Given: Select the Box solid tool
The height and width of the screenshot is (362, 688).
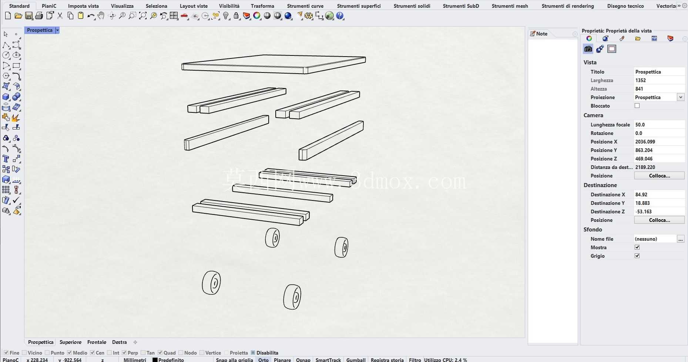Looking at the screenshot, I should point(6,97).
